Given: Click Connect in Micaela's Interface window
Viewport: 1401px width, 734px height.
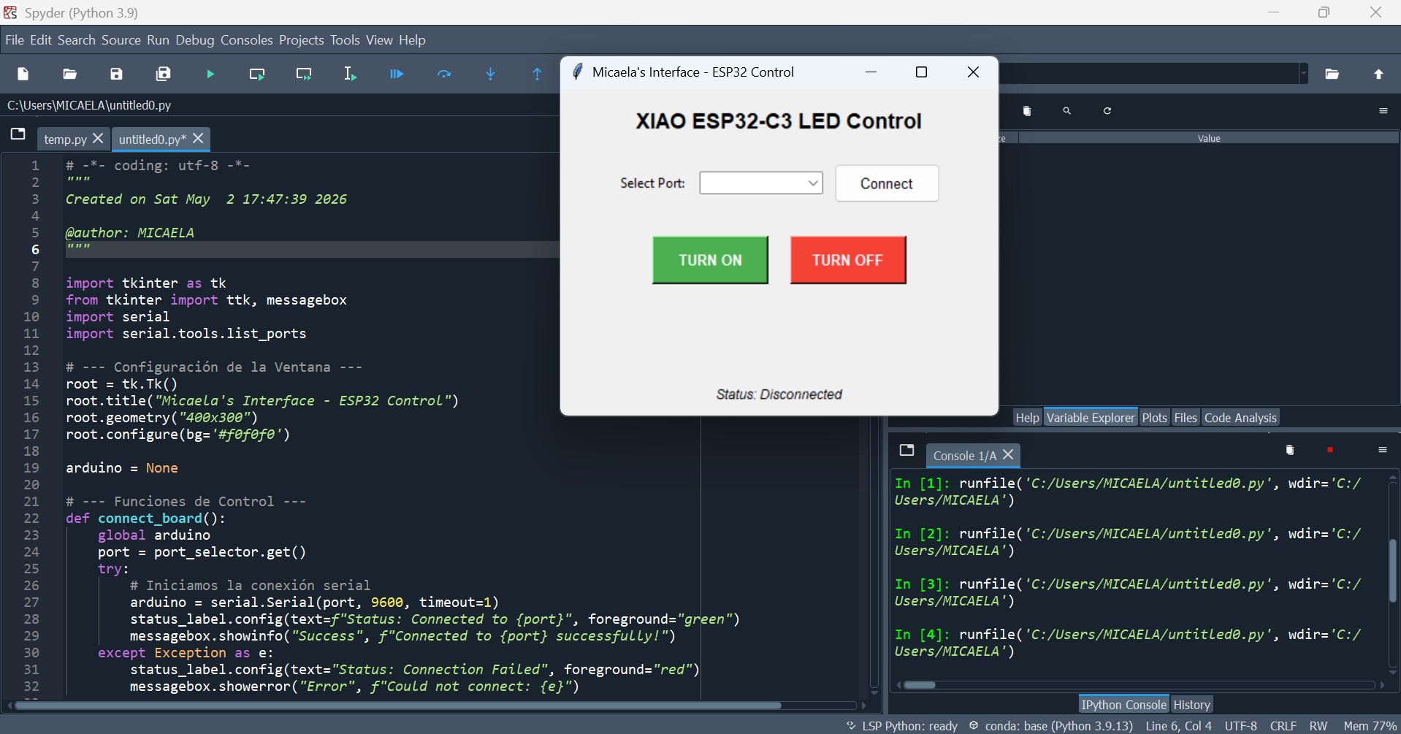Looking at the screenshot, I should coord(887,183).
